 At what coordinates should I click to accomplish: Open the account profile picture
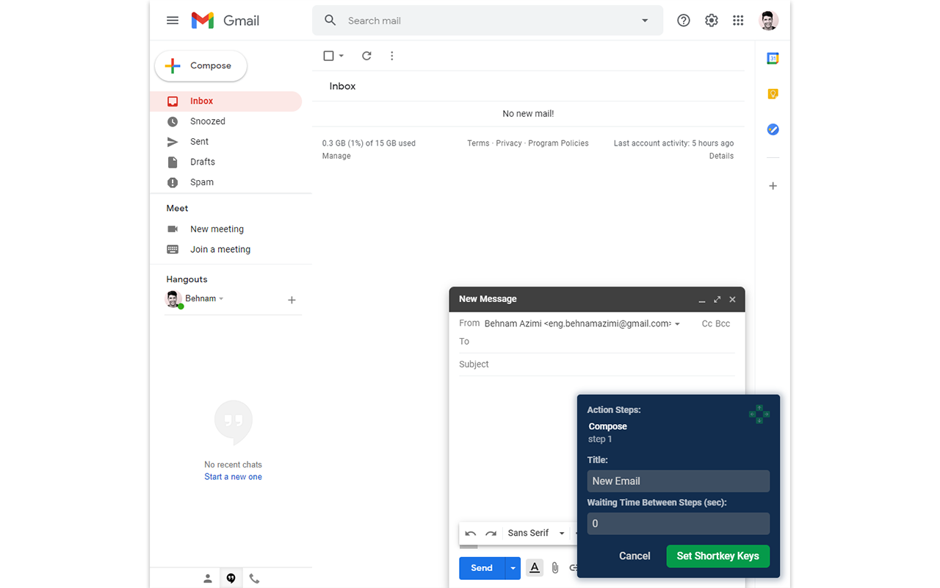(769, 21)
